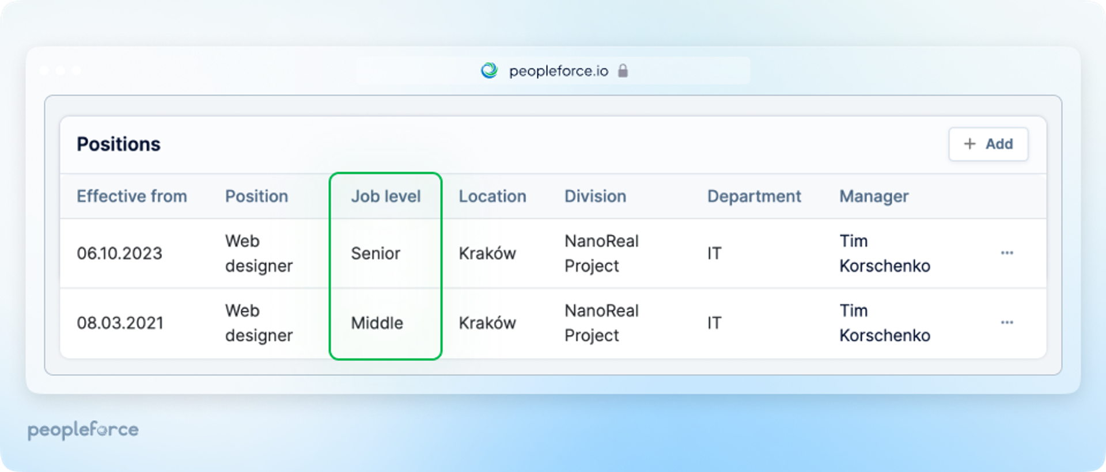Open the more options menu for the 08.03.2021 row
This screenshot has height=472, width=1106.
click(x=1007, y=322)
